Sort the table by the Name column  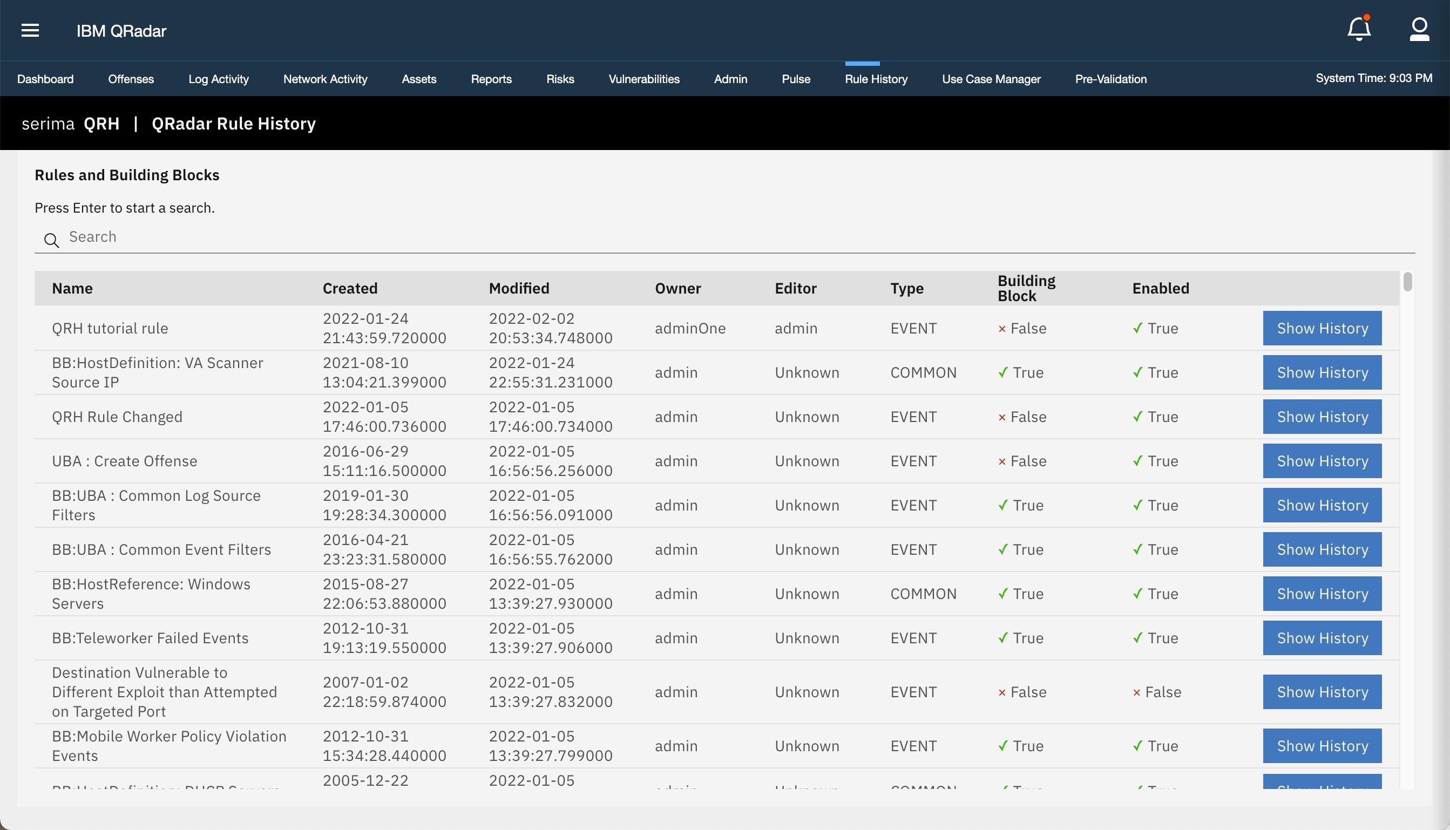pyautogui.click(x=72, y=288)
